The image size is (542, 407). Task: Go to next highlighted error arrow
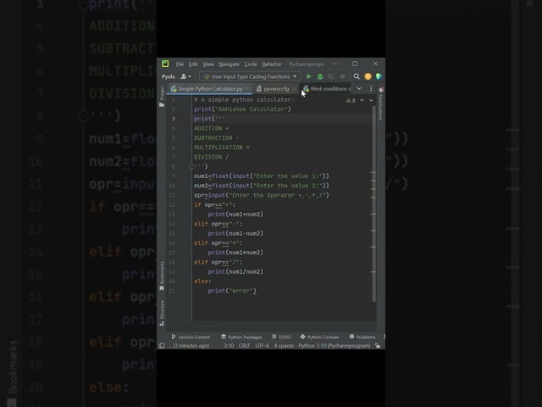point(371,100)
